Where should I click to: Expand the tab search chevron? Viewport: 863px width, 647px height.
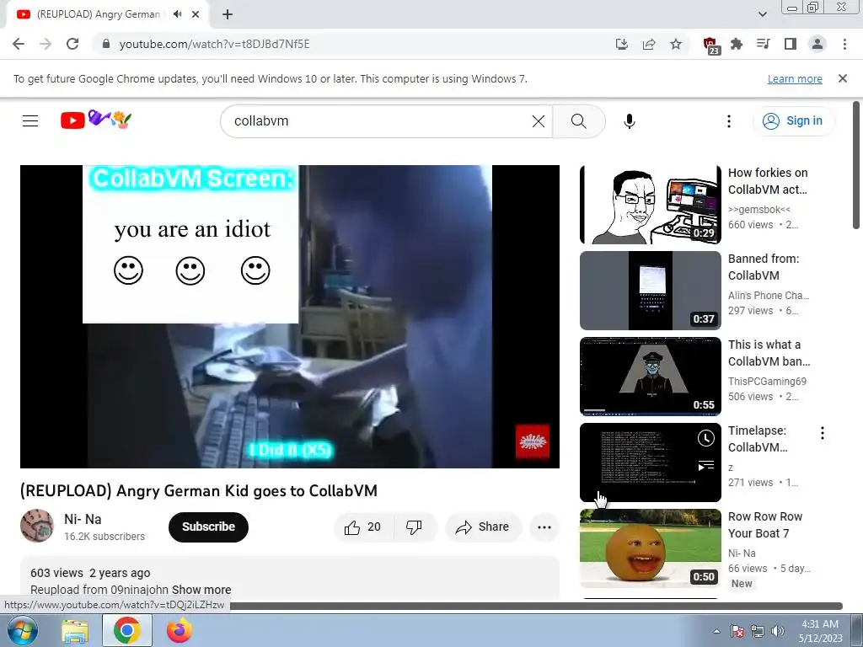coord(762,14)
